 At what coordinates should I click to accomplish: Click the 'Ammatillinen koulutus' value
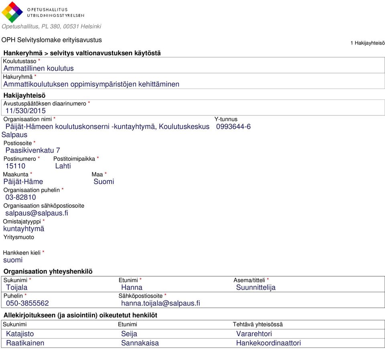click(x=38, y=68)
